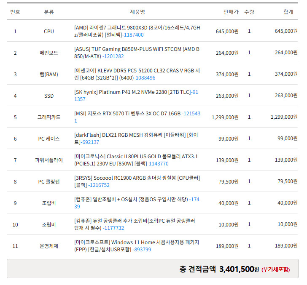Click the 제품명 column header
This screenshot has width=307, height=285.
(x=137, y=12)
